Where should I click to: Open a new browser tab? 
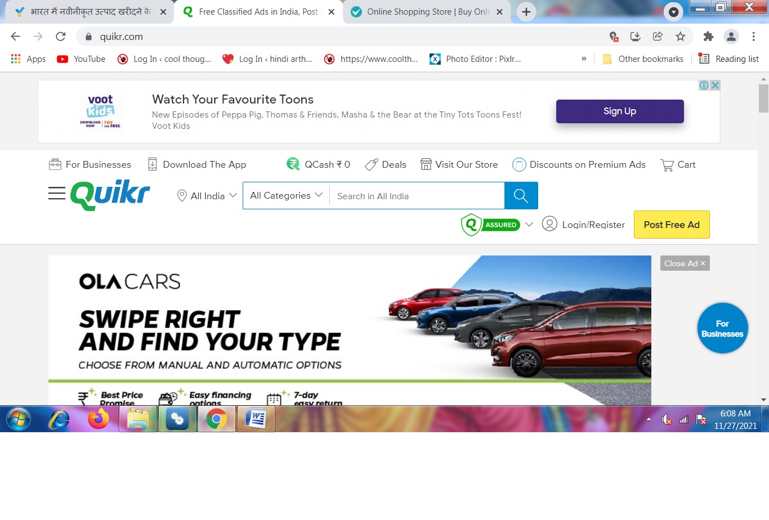tap(526, 12)
